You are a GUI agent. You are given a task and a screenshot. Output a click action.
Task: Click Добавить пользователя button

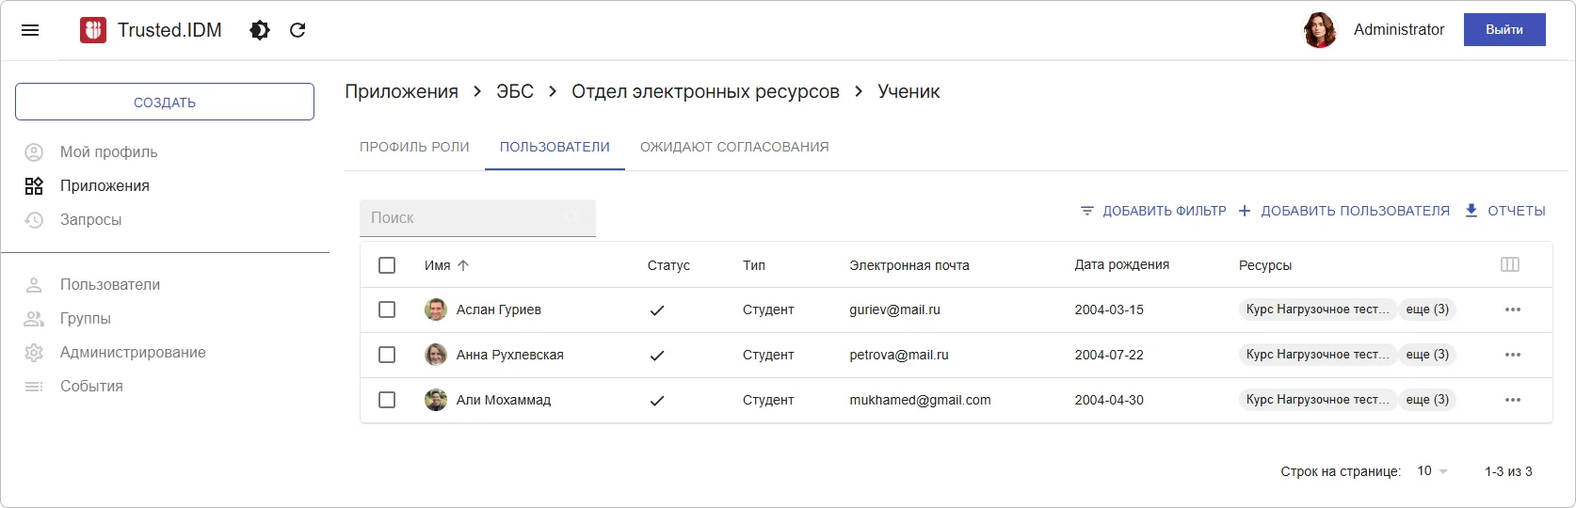(x=1343, y=211)
